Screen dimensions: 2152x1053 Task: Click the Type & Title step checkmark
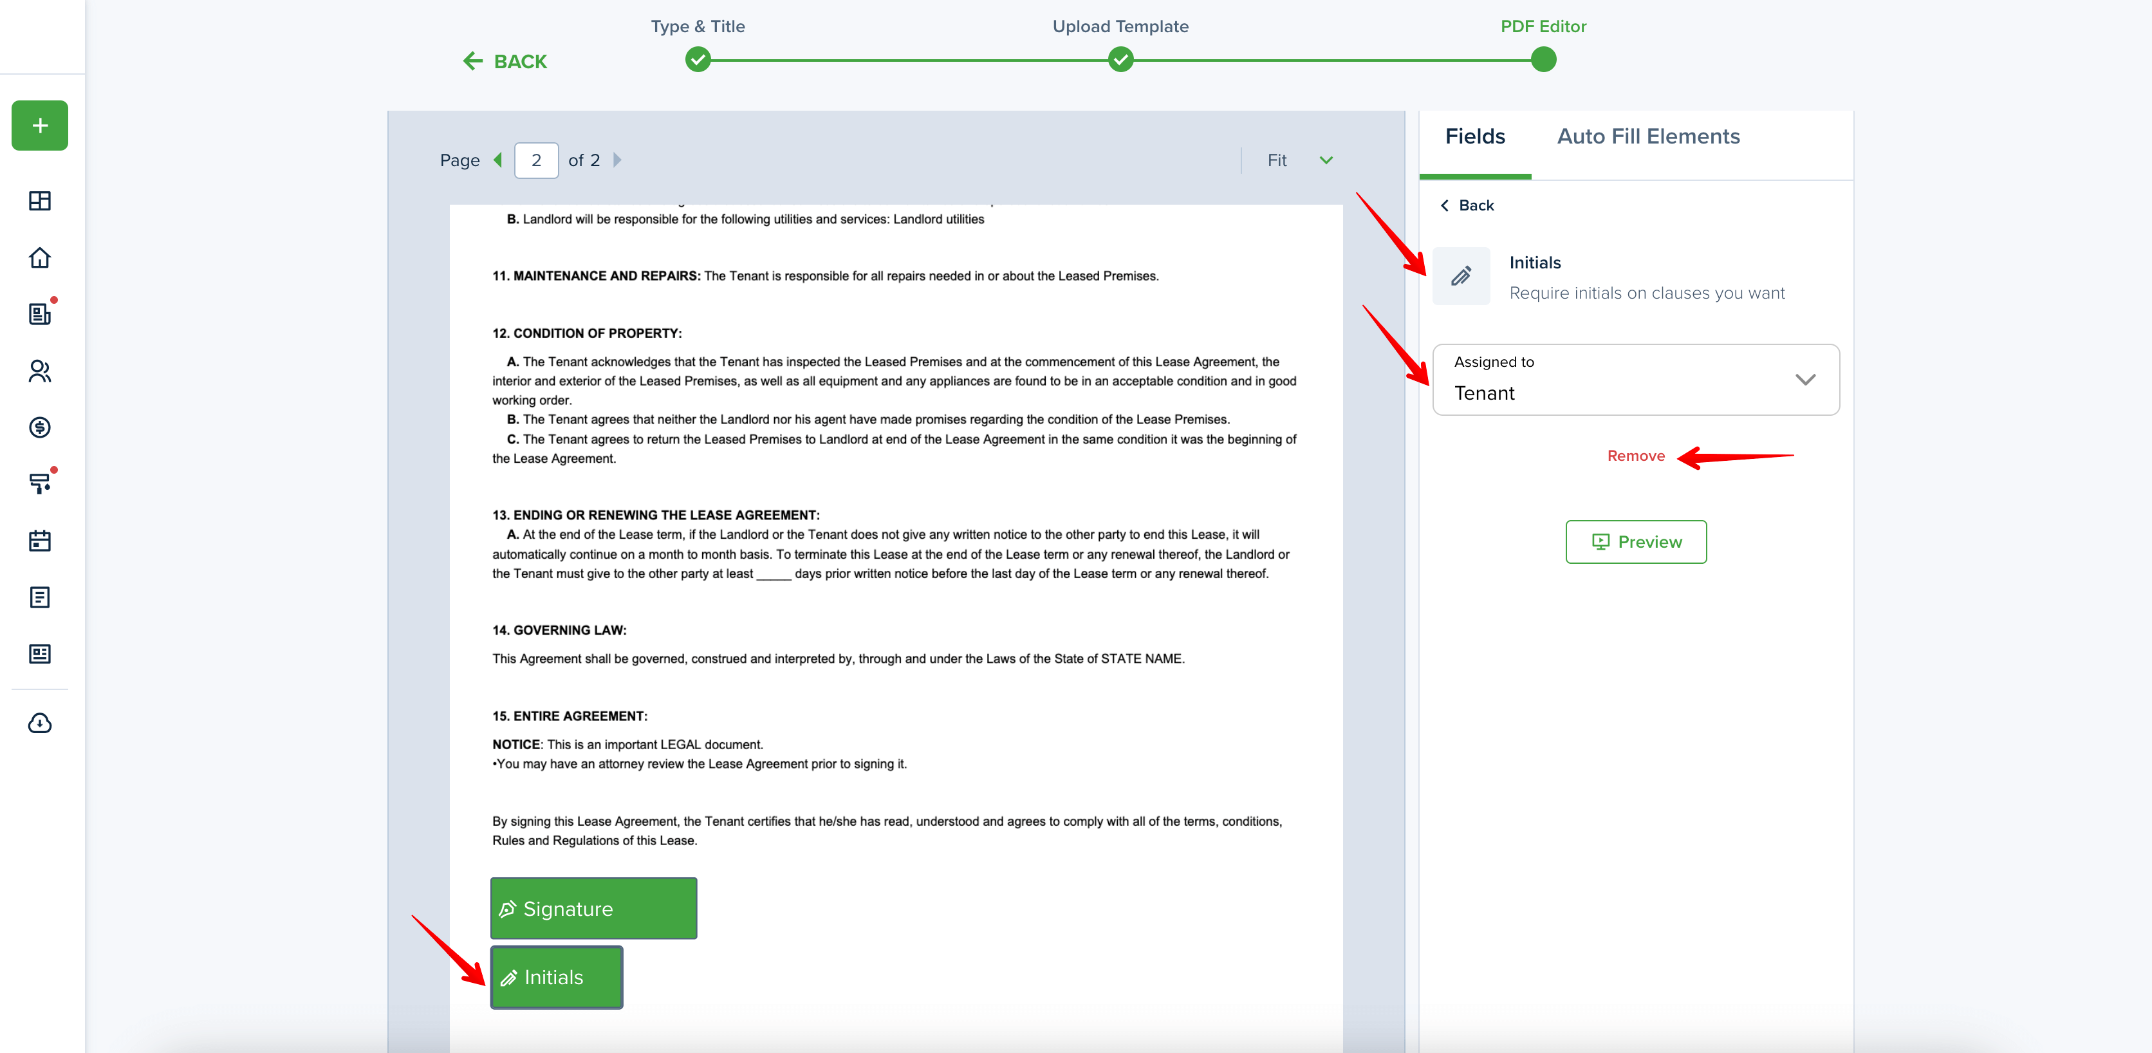698,60
